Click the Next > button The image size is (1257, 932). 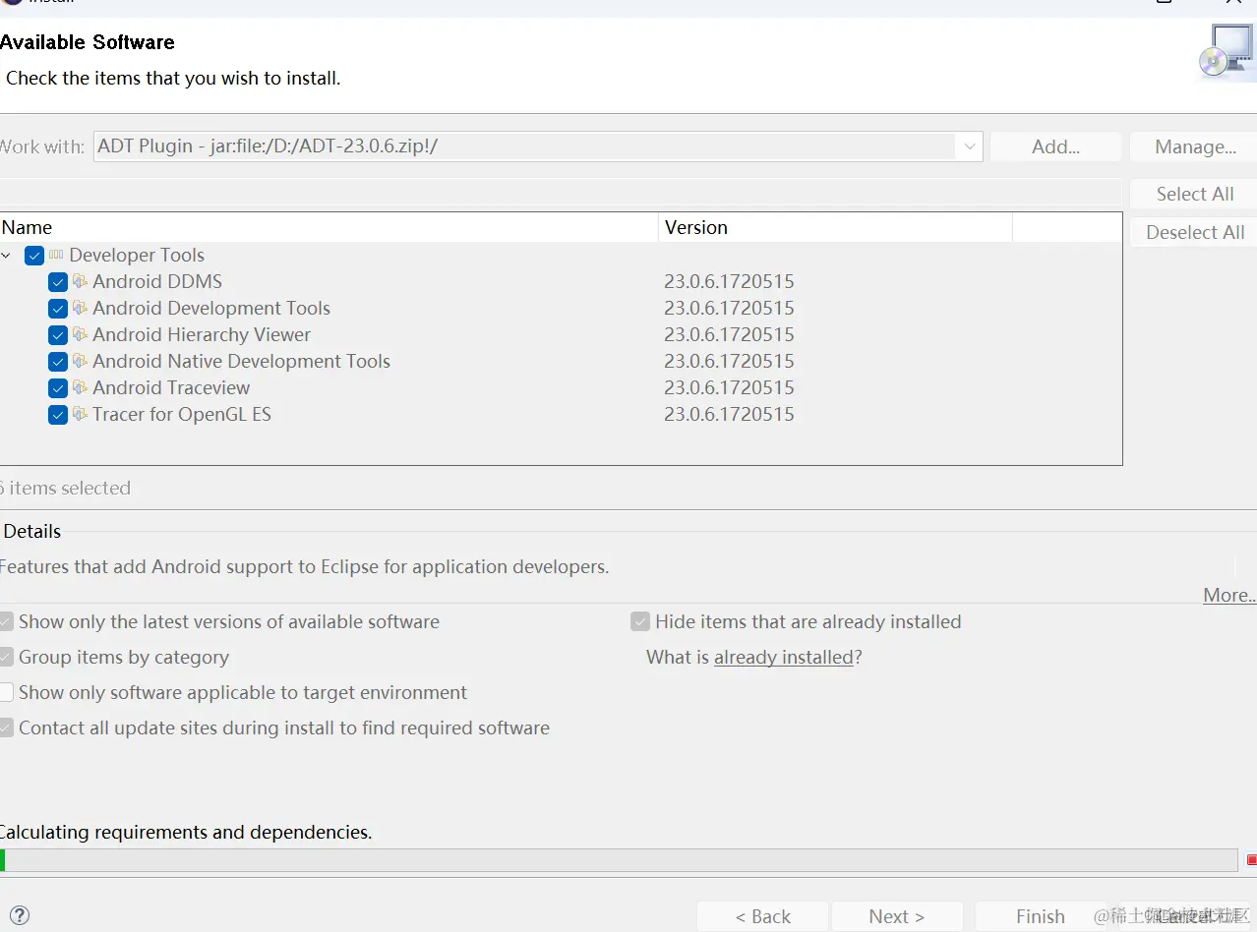tap(897, 916)
